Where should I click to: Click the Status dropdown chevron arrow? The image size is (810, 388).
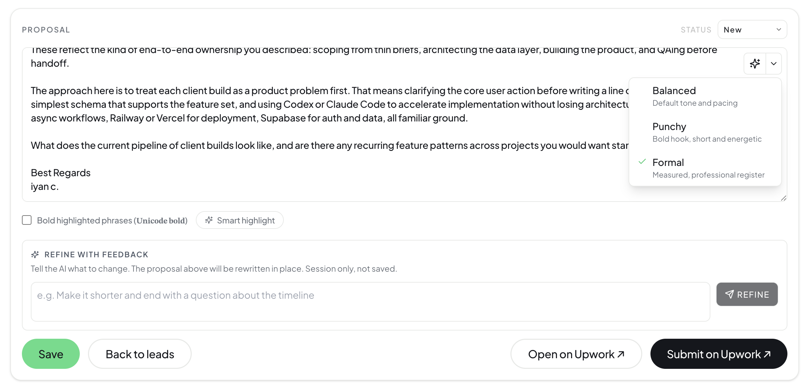click(x=779, y=29)
